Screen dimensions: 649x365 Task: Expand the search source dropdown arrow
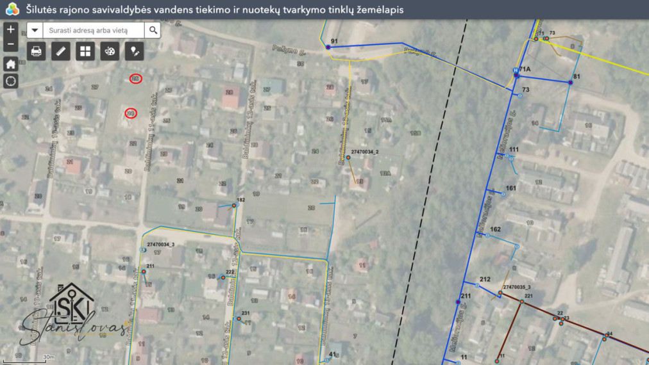[35, 30]
